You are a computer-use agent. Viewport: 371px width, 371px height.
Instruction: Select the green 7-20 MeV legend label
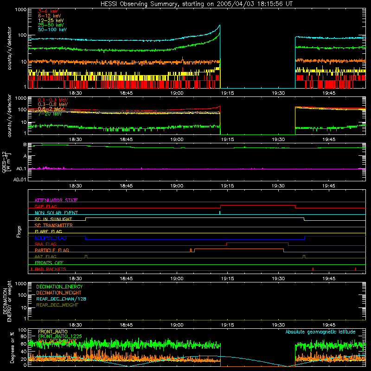coord(50,114)
